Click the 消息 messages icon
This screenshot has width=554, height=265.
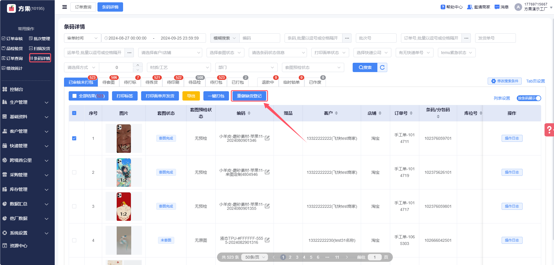point(497,7)
